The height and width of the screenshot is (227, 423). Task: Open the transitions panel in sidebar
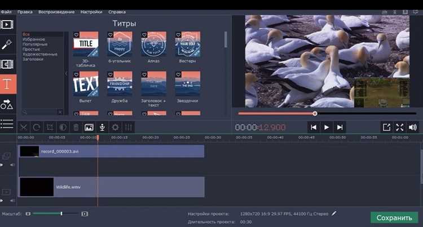7,64
